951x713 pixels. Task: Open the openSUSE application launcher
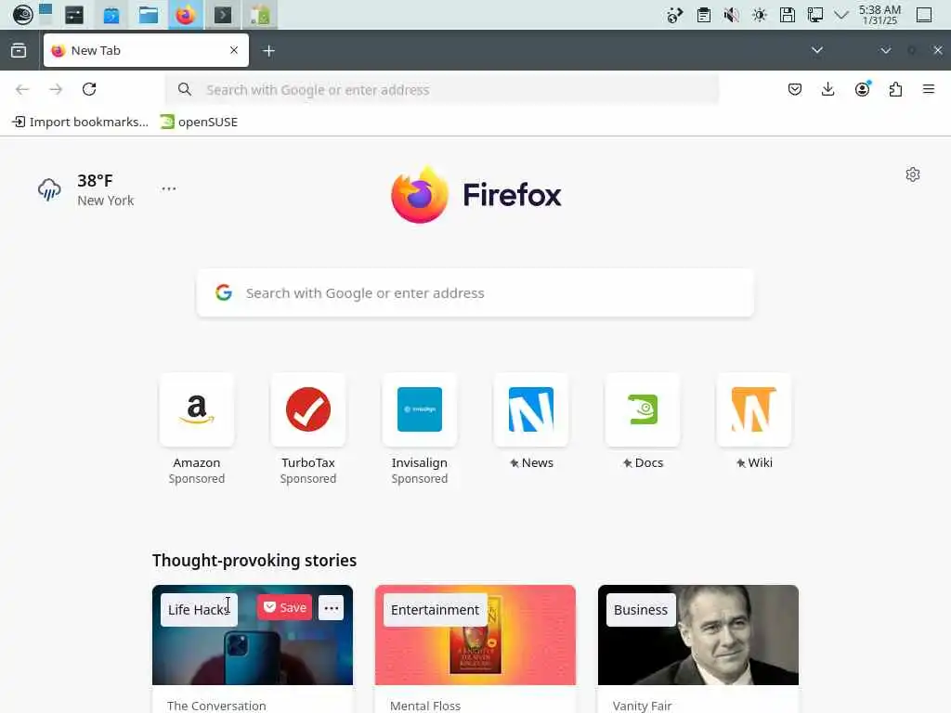click(23, 15)
